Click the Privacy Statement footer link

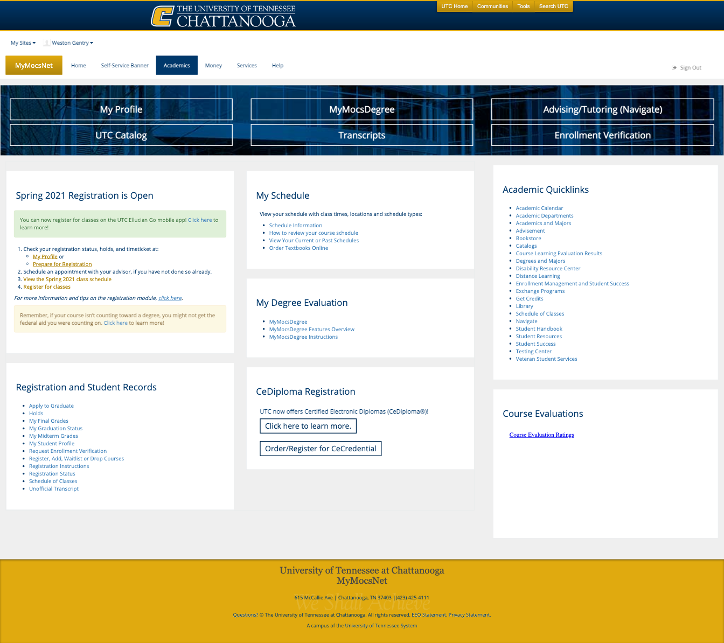(469, 615)
